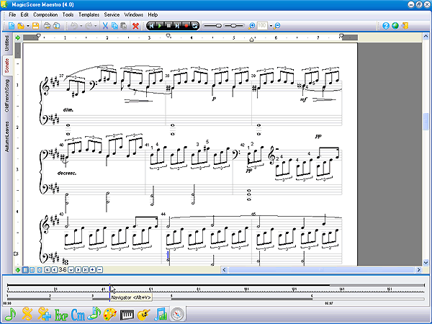Open the Composition menu
432x324 pixels.
[45, 14]
